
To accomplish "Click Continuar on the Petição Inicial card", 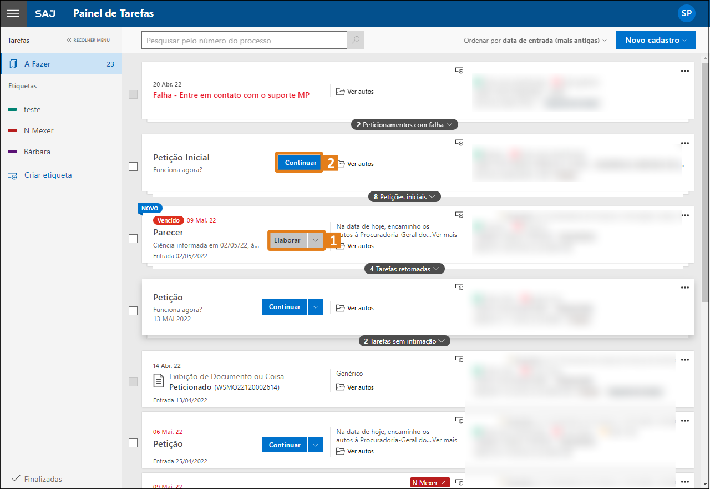I will (x=300, y=163).
